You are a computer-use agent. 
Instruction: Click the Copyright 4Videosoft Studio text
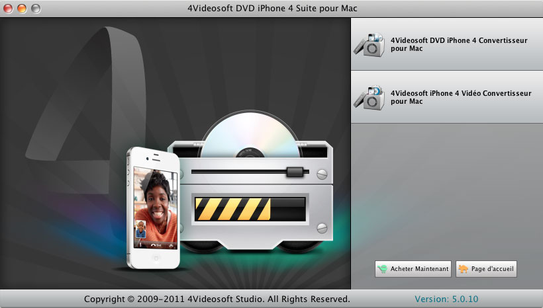point(217,299)
